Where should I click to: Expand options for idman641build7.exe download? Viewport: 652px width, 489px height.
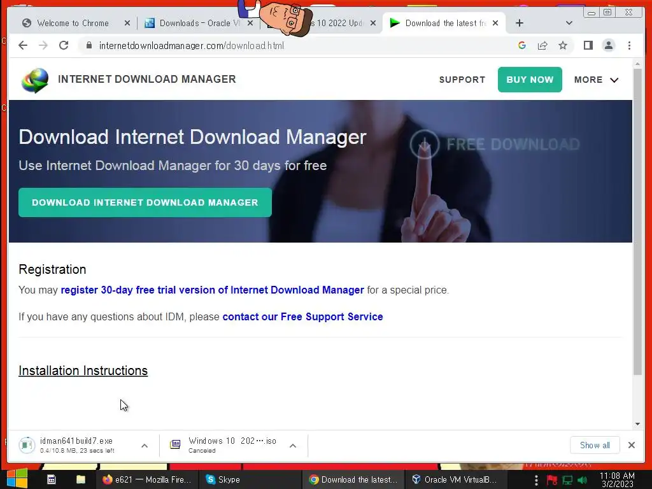pyautogui.click(x=145, y=446)
